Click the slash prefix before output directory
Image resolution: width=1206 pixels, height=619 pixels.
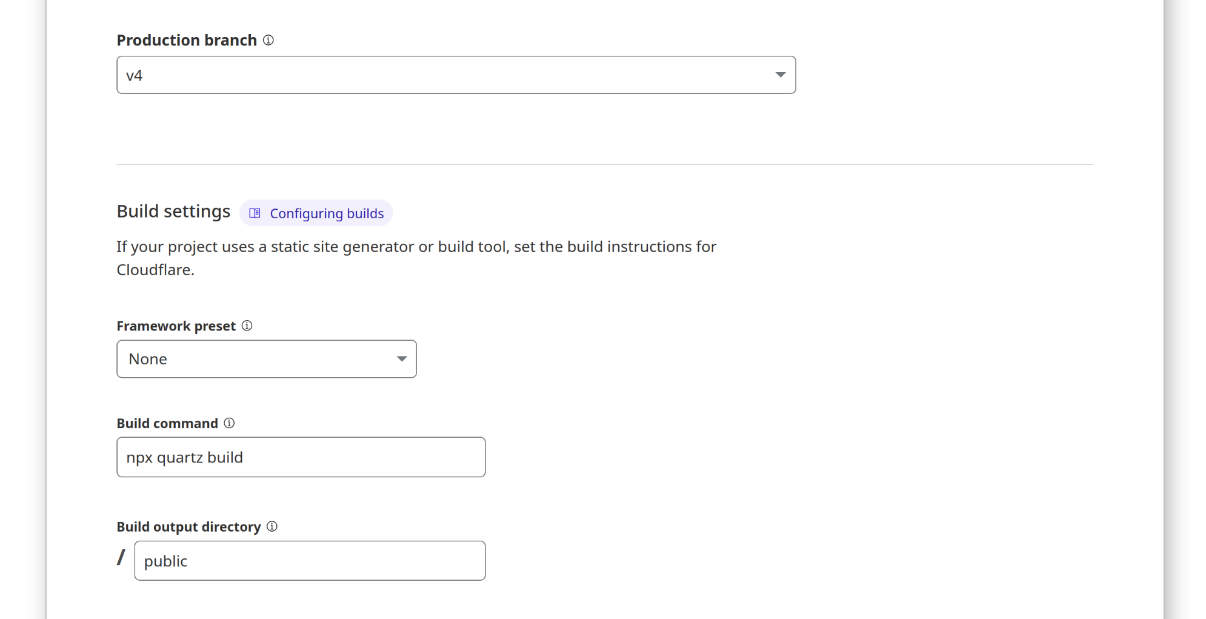pyautogui.click(x=121, y=558)
